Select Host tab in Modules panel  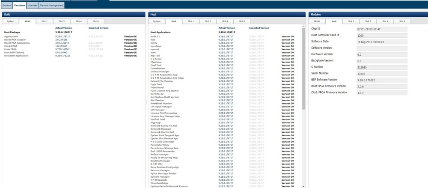coord(334,21)
